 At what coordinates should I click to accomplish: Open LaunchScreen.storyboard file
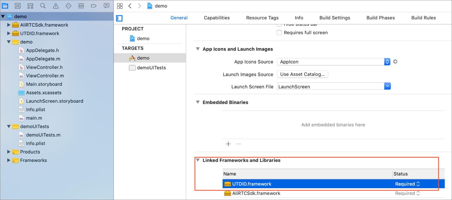[55, 101]
